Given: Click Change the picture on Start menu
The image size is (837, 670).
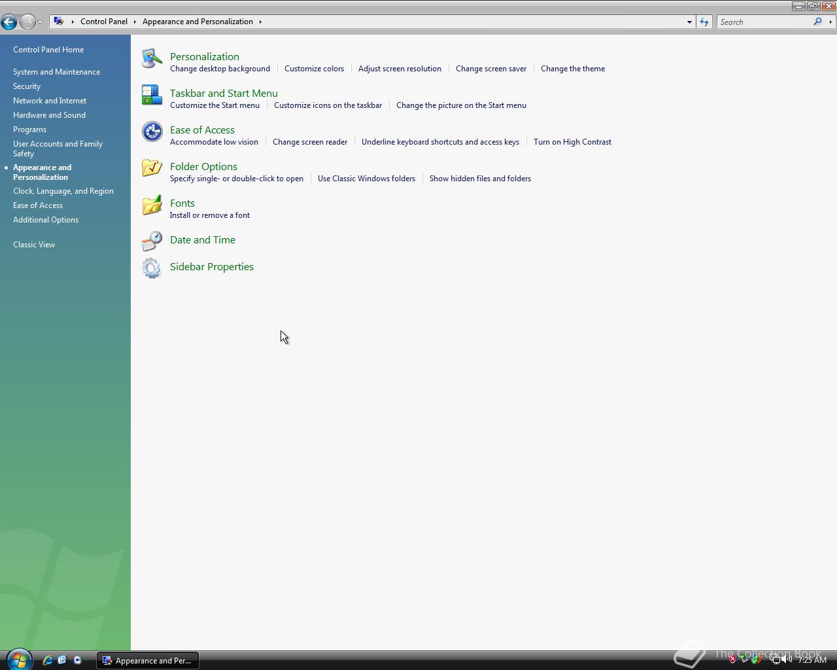Looking at the screenshot, I should point(461,105).
